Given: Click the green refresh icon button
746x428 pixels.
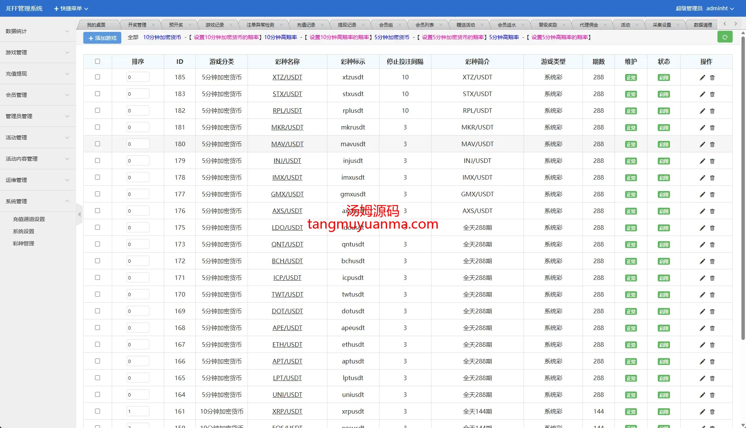Looking at the screenshot, I should (725, 37).
